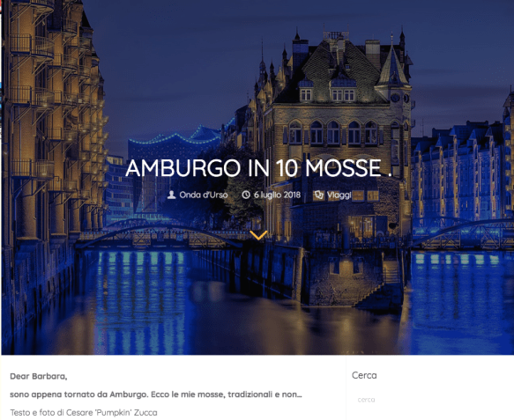Click the yellow downward chevron arrow

(258, 235)
